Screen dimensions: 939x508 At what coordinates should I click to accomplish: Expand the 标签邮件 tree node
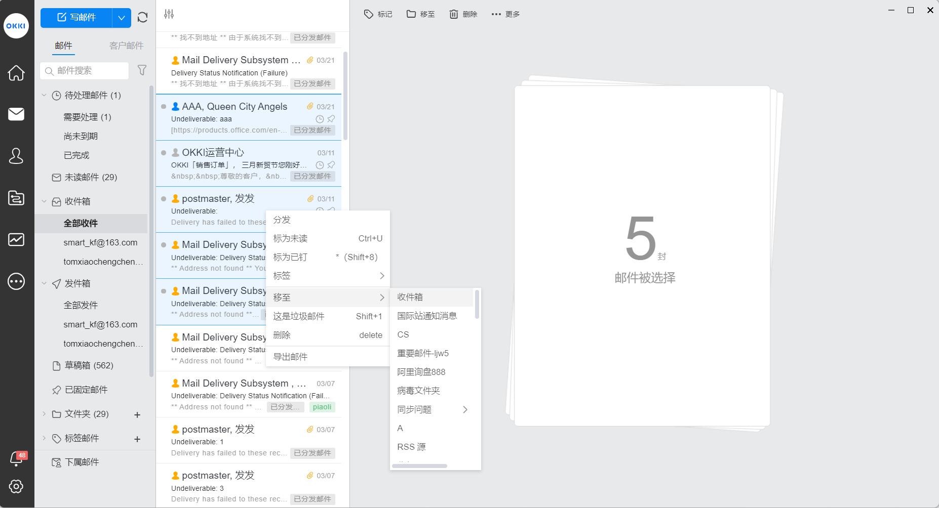(44, 438)
